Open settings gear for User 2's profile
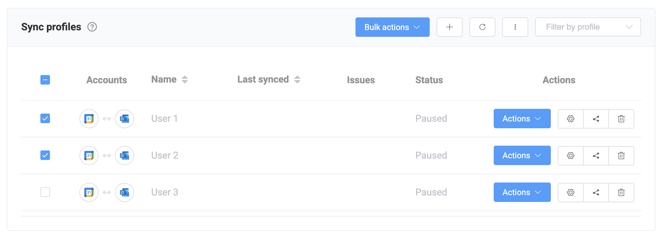This screenshot has height=234, width=661. click(x=570, y=155)
